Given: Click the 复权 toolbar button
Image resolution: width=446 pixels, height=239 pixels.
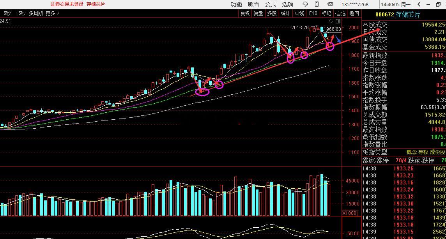Looking at the screenshot, I should point(245,13).
